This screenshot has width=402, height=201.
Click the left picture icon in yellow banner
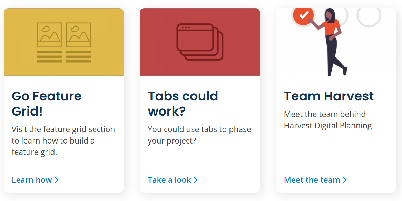pyautogui.click(x=49, y=35)
